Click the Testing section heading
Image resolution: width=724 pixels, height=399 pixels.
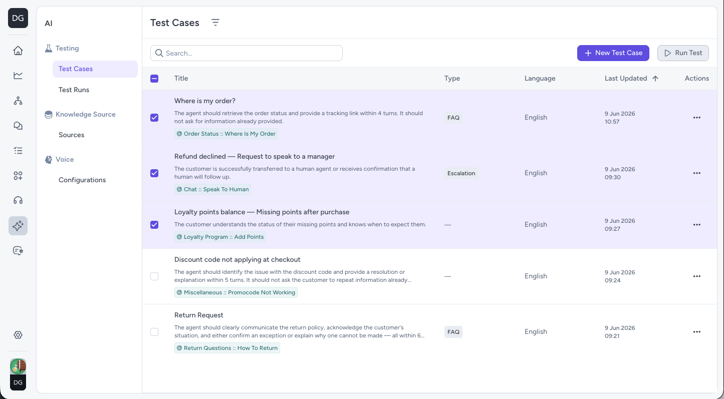(x=67, y=49)
